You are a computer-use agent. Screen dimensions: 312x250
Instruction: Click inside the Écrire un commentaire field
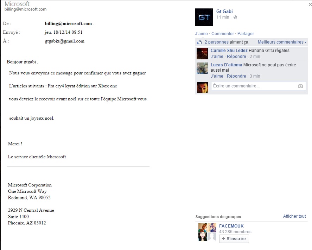[258, 86]
